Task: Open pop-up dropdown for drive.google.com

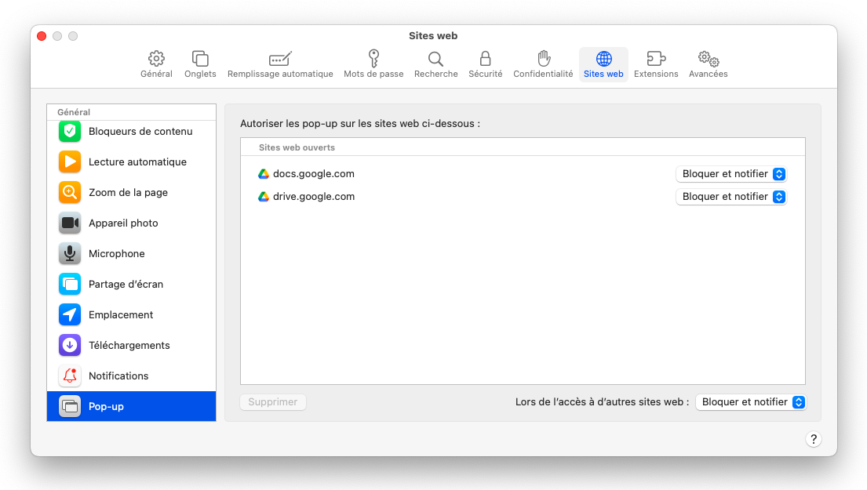Action: click(x=730, y=197)
